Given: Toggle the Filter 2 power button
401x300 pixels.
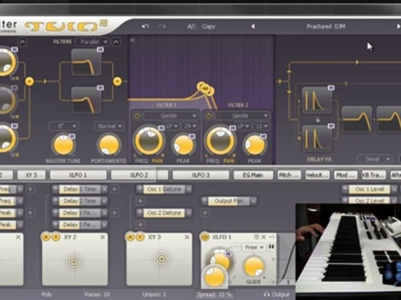Looking at the screenshot, I should tap(208, 116).
